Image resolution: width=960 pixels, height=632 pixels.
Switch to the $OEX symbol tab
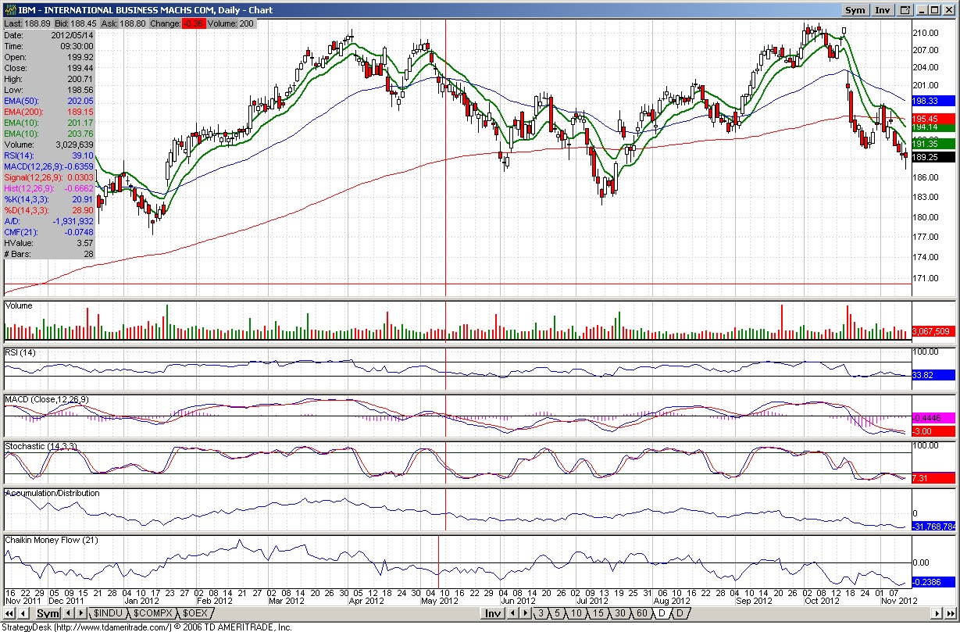click(x=195, y=613)
